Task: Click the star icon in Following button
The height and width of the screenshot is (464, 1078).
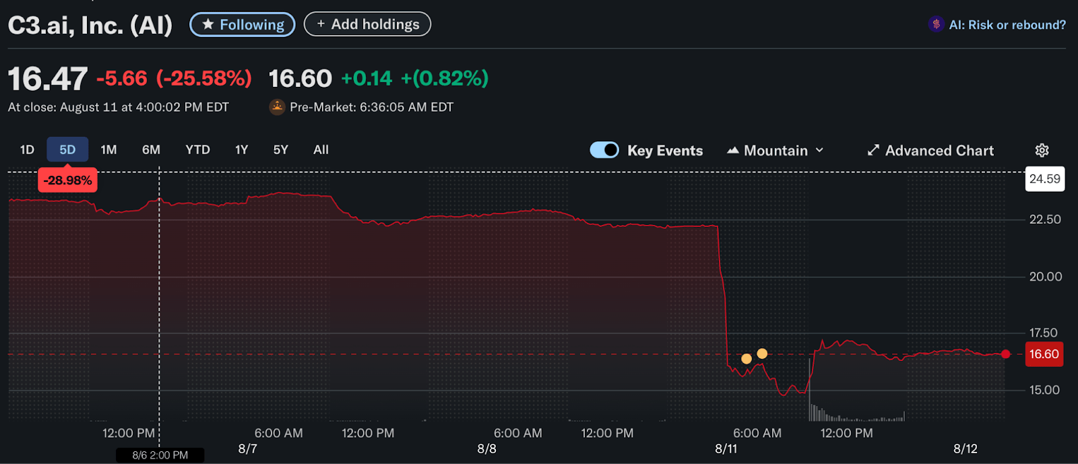Action: [208, 24]
